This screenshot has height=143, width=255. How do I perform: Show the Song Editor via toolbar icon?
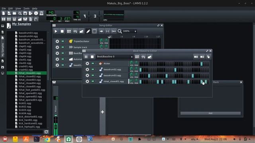coord(4,19)
